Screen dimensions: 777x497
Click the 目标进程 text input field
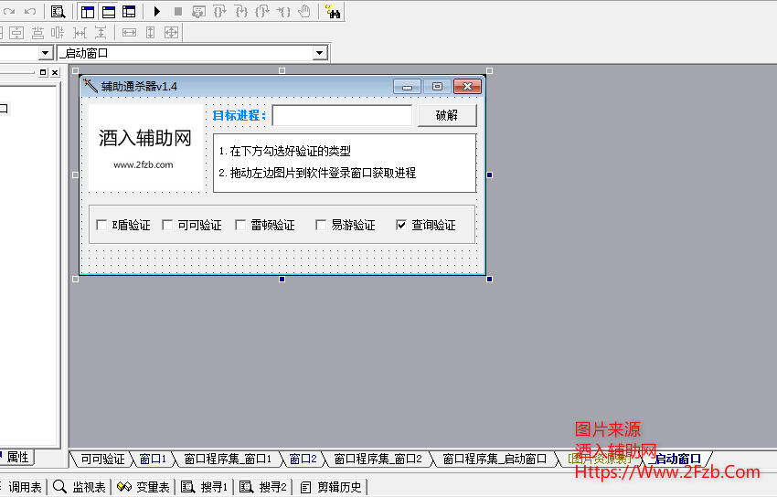[x=342, y=116]
